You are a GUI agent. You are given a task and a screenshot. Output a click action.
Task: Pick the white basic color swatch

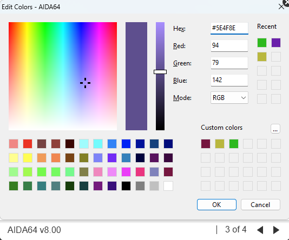coord(168,186)
